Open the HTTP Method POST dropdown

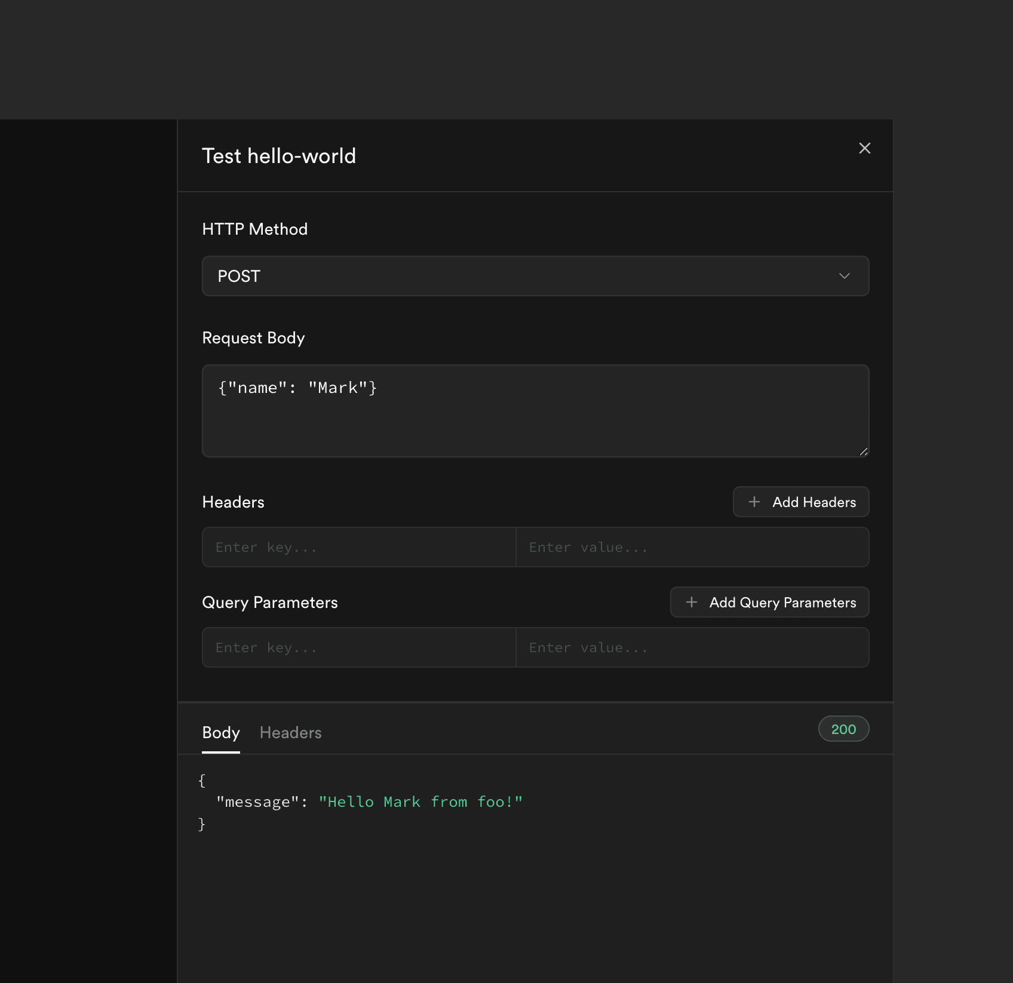(x=535, y=276)
